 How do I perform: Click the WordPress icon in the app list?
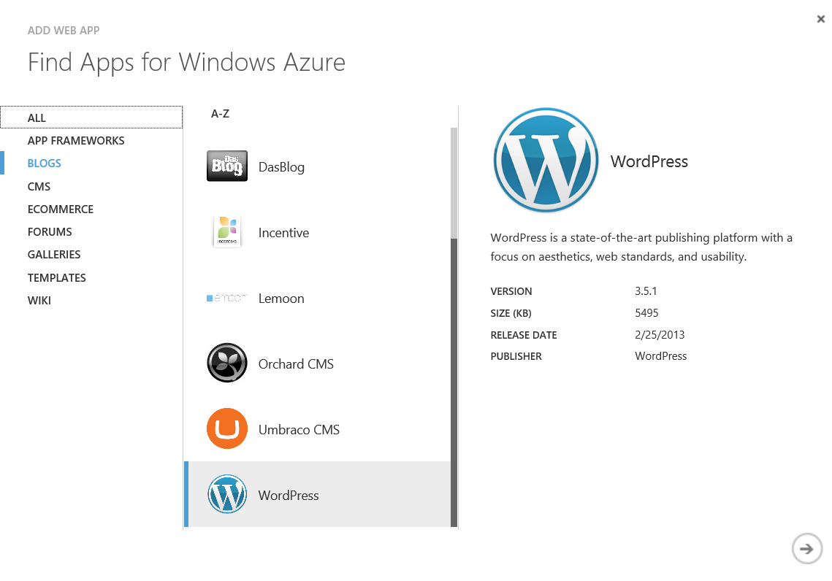[226, 494]
